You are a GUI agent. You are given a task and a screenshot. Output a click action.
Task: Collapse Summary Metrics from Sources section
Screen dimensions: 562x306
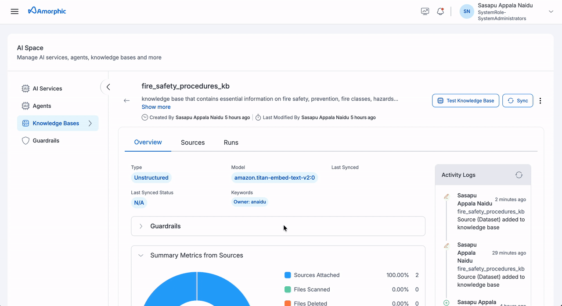coord(140,255)
